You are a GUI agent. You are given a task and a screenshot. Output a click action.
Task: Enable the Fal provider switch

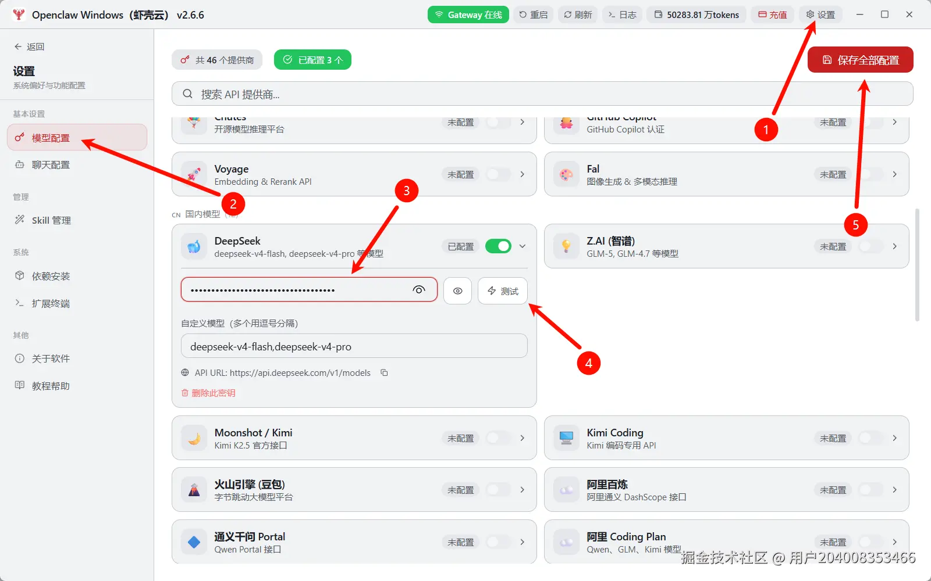coord(871,174)
